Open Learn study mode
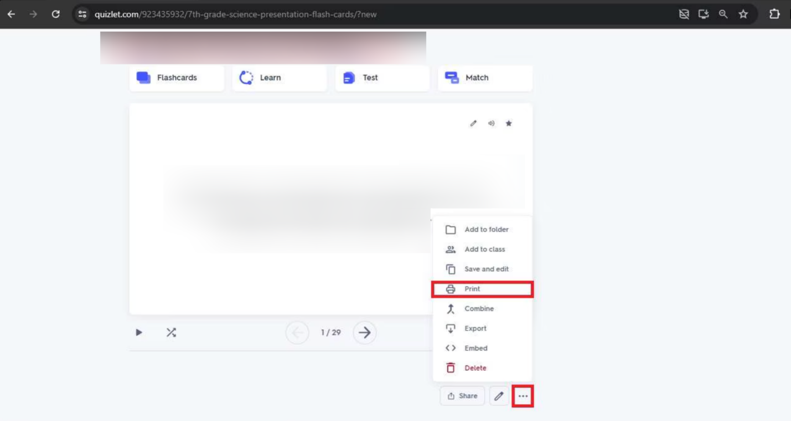The height and width of the screenshot is (421, 791). coord(280,78)
